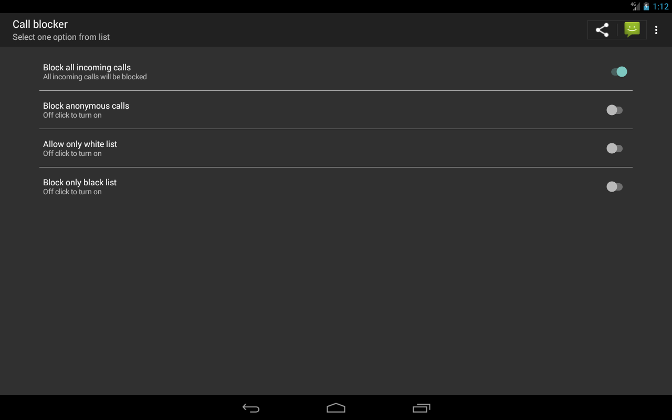
Task: Choose the Allow only white list entry
Action: (x=336, y=149)
